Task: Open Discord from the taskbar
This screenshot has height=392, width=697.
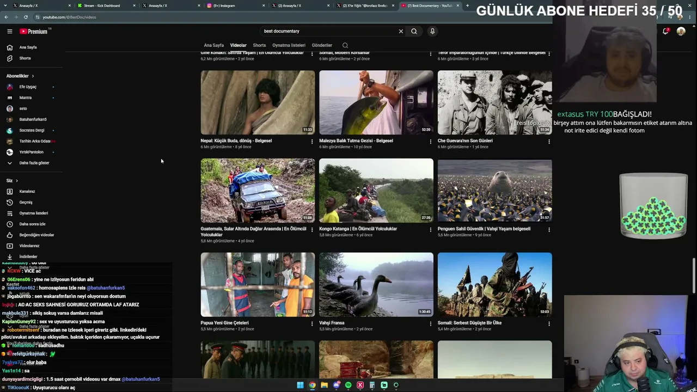Action: 336,385
